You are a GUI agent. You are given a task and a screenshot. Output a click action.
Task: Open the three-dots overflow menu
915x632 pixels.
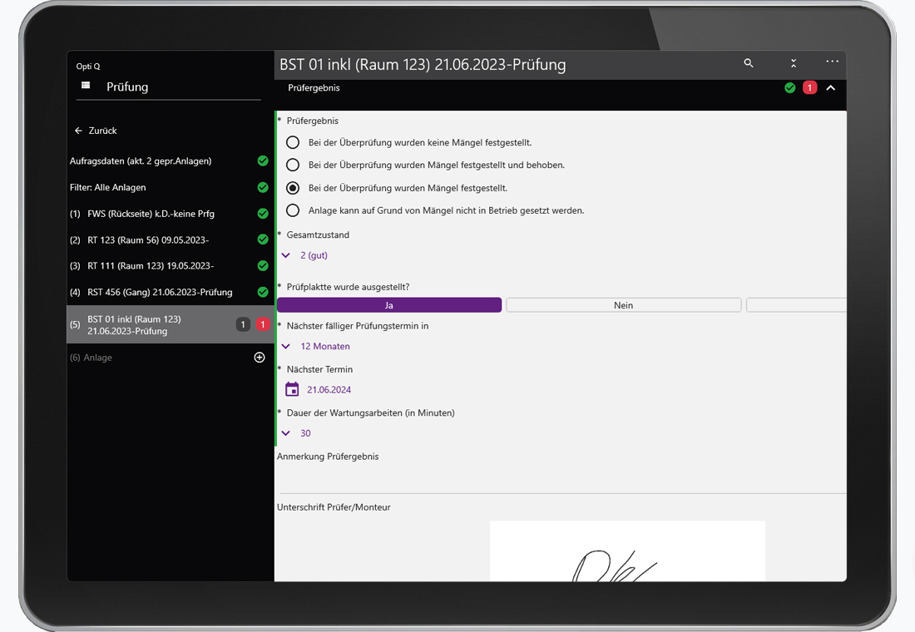point(832,62)
